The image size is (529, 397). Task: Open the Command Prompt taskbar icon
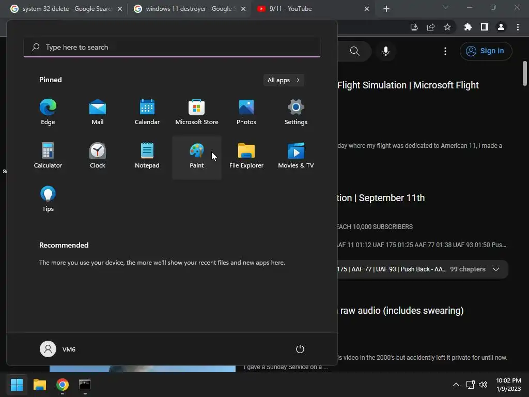click(x=85, y=385)
